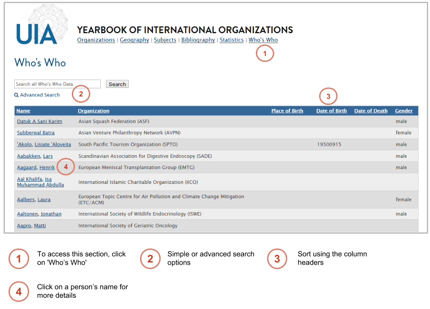Click the female gender value for Aalbers, Laura
The height and width of the screenshot is (309, 430).
404,200
